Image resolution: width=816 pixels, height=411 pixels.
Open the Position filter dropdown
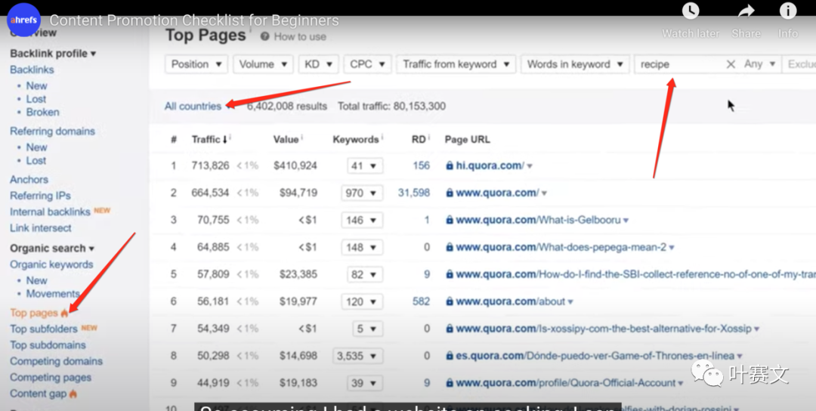click(x=196, y=64)
